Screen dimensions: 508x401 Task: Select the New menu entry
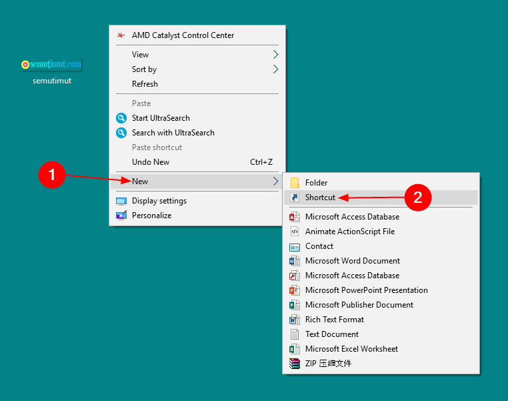197,181
